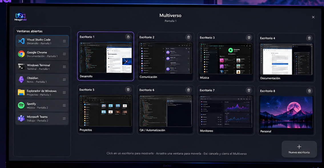Delete Escritorio 2 with its trash icon

pos(188,37)
